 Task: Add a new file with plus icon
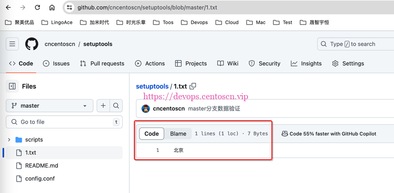click(x=103, y=106)
